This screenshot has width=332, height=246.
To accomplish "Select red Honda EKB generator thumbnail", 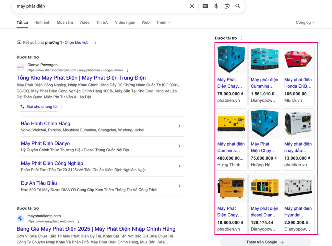I will click(298, 59).
